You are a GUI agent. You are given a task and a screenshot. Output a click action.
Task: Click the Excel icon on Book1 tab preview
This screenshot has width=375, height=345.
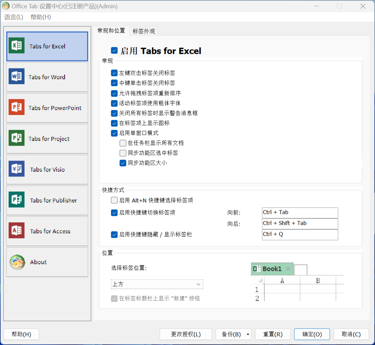tap(257, 269)
